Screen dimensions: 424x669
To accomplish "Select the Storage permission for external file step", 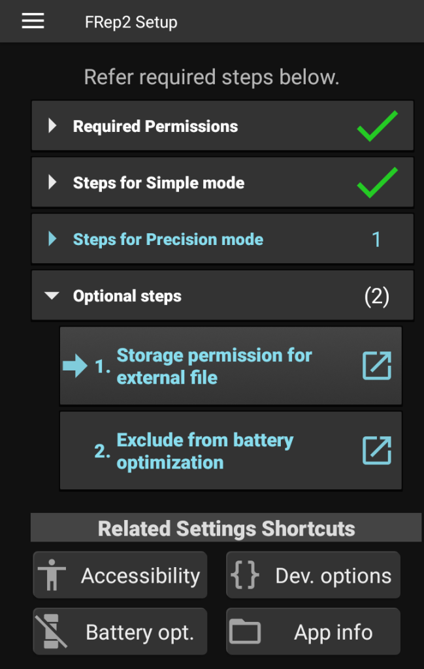I will click(x=222, y=366).
